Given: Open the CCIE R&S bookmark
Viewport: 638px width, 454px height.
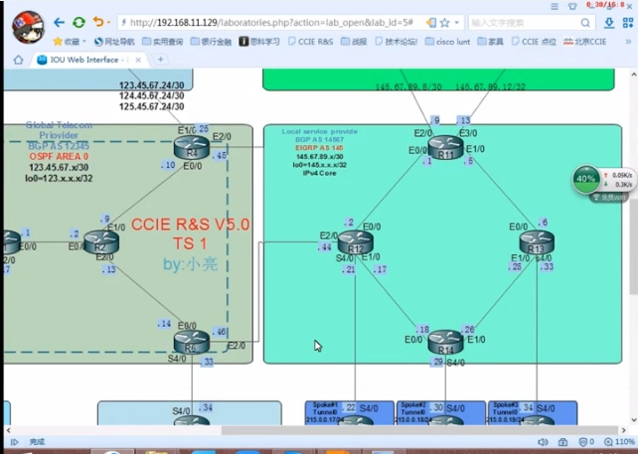Looking at the screenshot, I should coord(312,42).
